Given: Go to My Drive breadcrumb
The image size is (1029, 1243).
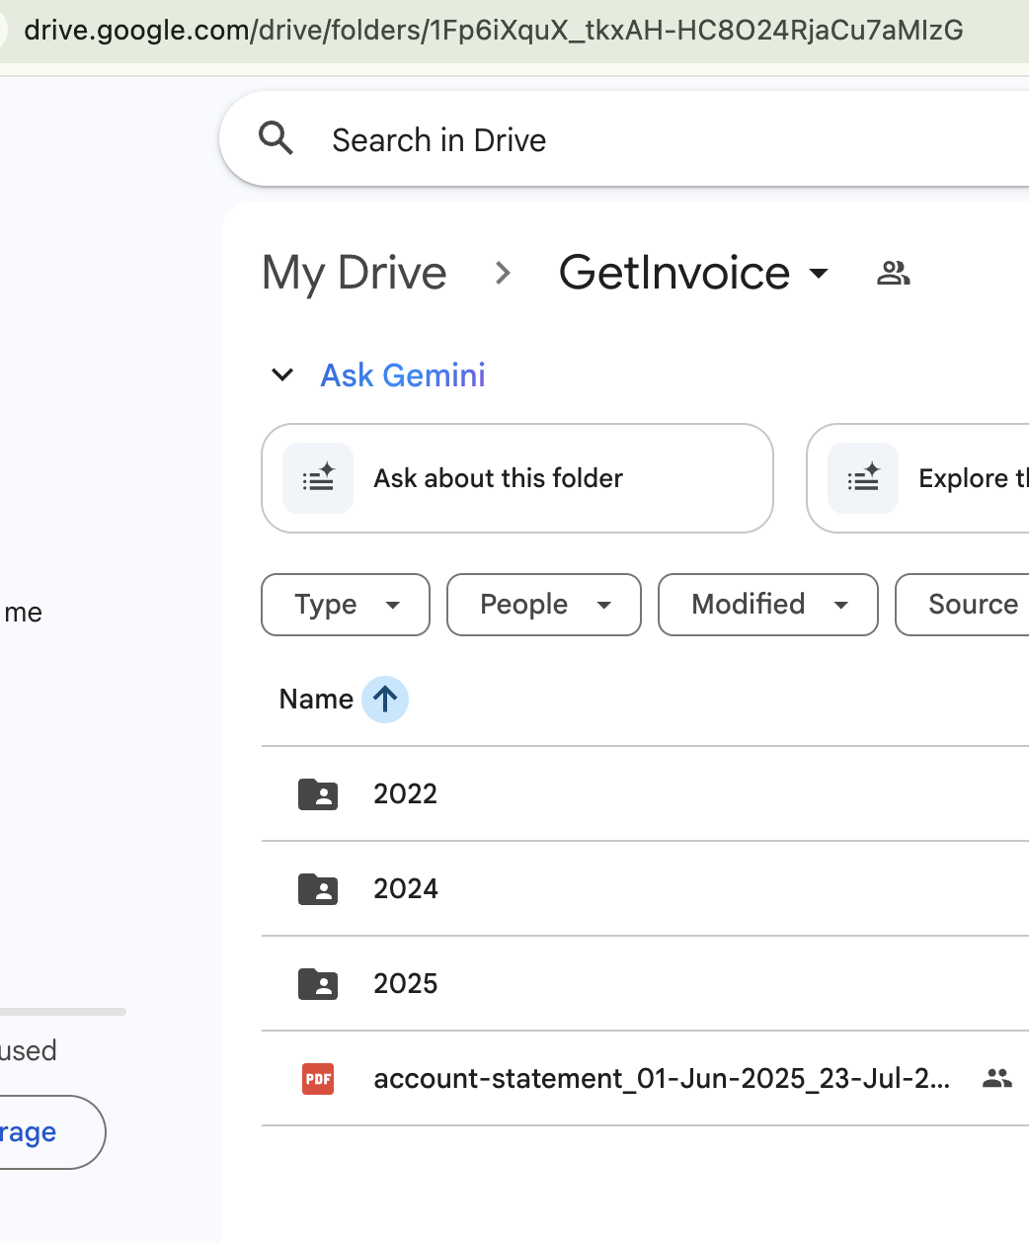Looking at the screenshot, I should [x=355, y=273].
